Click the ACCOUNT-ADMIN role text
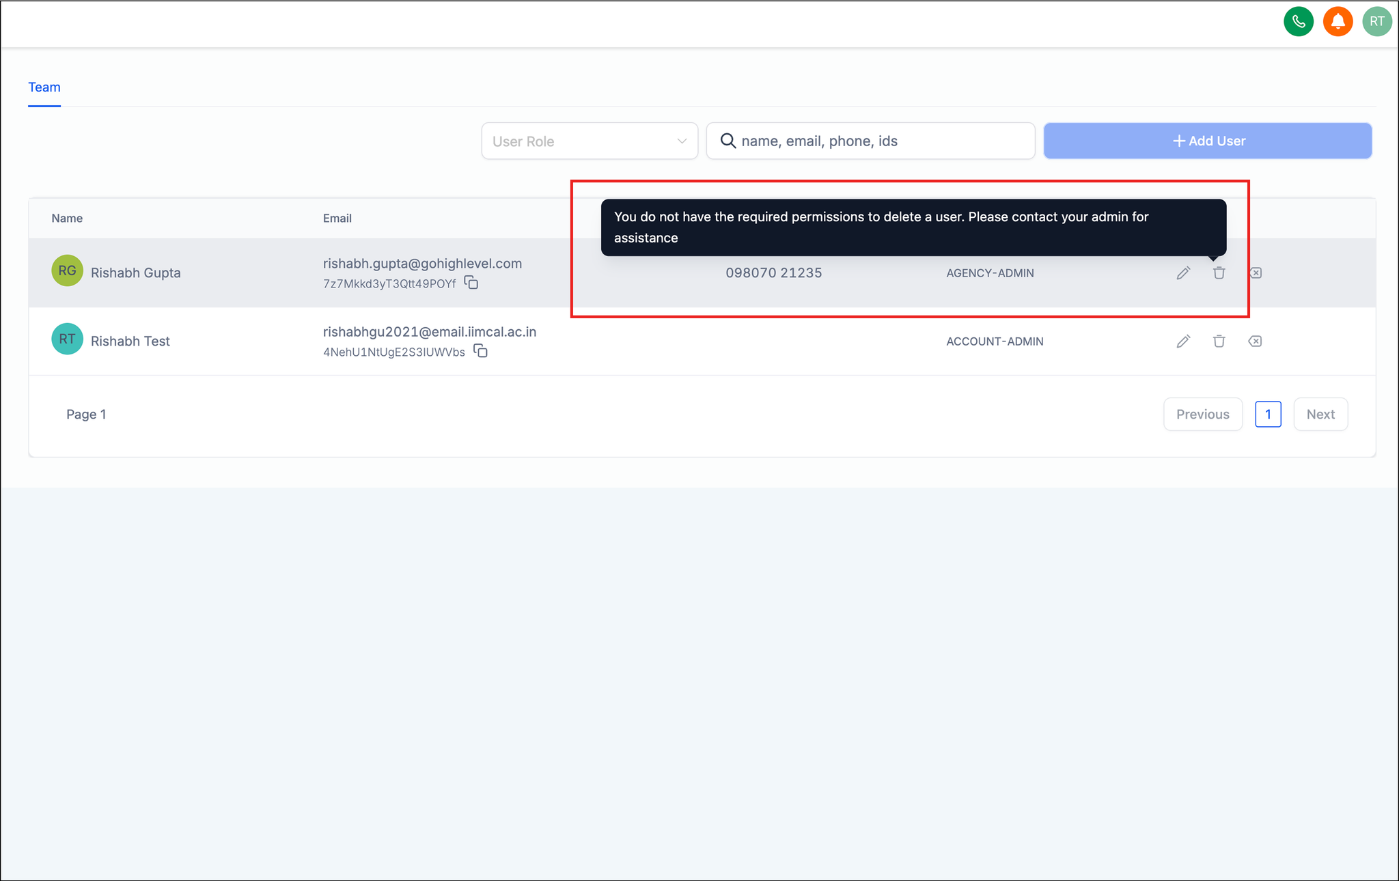Screen dimensions: 1399x881 tap(995, 341)
